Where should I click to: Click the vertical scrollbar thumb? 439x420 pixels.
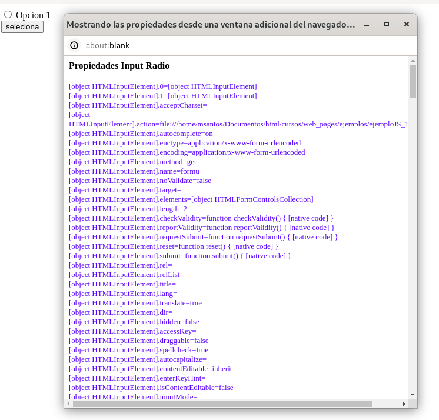(413, 81)
